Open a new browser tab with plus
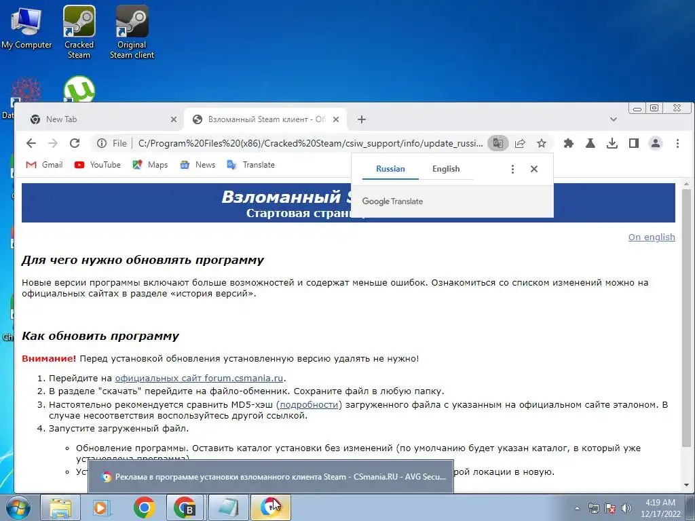The image size is (695, 521). (x=362, y=119)
